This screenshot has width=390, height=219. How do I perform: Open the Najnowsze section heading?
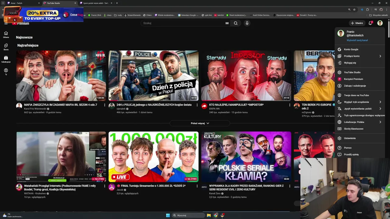pyautogui.click(x=24, y=37)
